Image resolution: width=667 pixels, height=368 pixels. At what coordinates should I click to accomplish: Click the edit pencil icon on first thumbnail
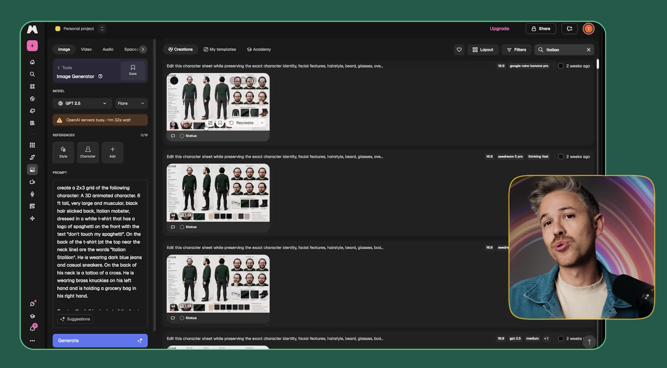pyautogui.click(x=210, y=123)
